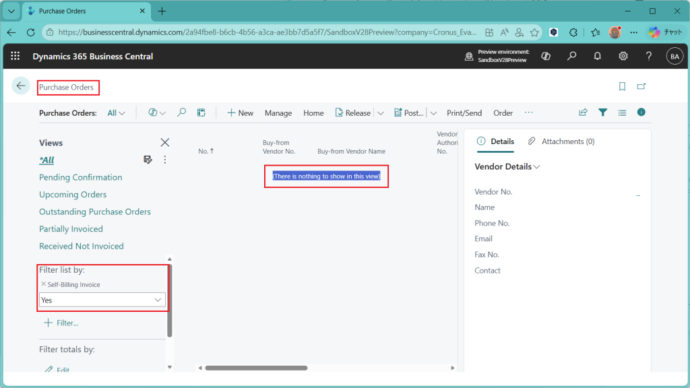Viewport: 690px width, 388px height.
Task: Click the horizontal scrollbar under the list
Action: click(256, 368)
